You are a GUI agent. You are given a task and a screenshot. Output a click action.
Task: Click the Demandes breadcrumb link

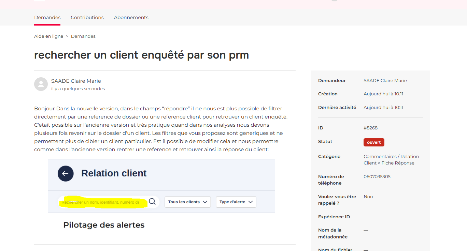83,36
